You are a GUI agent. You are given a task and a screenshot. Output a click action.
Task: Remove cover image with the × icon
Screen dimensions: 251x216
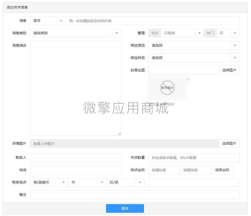pyautogui.click(x=188, y=79)
